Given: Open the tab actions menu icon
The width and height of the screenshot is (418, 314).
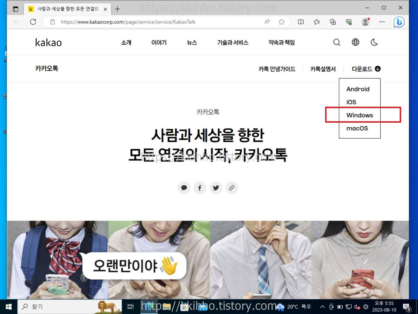Looking at the screenshot, I should (x=16, y=9).
